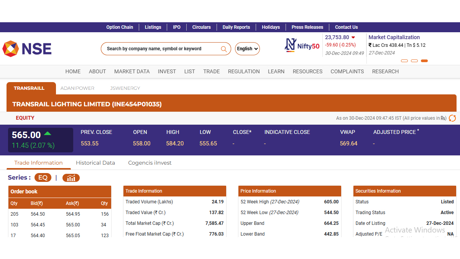Click the Nifty50 logo
The height and width of the screenshot is (259, 460).
pyautogui.click(x=302, y=45)
